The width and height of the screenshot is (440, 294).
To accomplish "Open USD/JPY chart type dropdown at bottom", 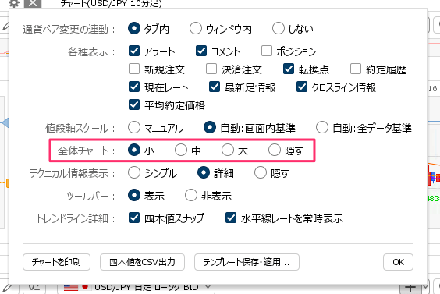I will pos(136,287).
